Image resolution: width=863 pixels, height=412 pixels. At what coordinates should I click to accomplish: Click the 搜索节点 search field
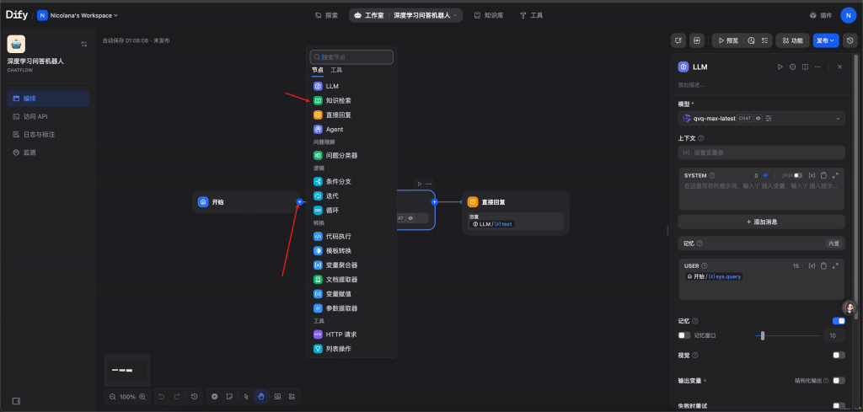tap(352, 56)
